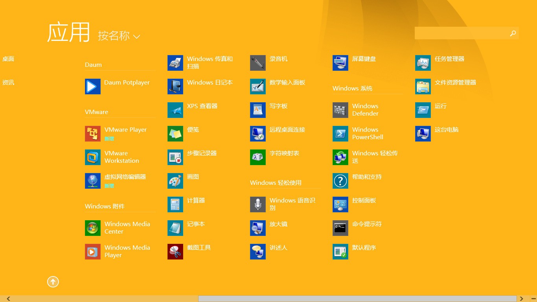Select the VMware group header

click(96, 112)
